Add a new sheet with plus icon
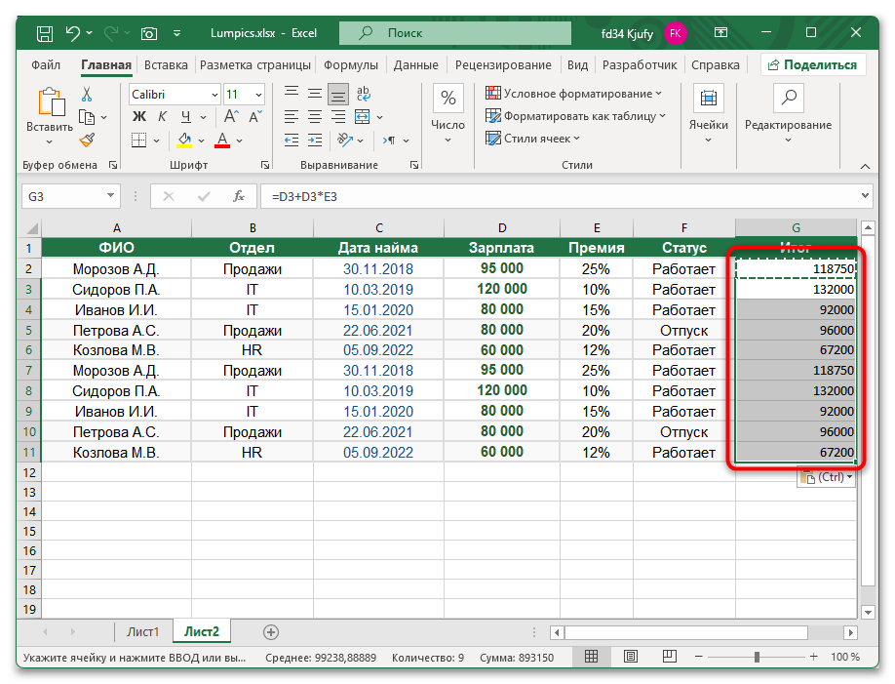 click(271, 632)
